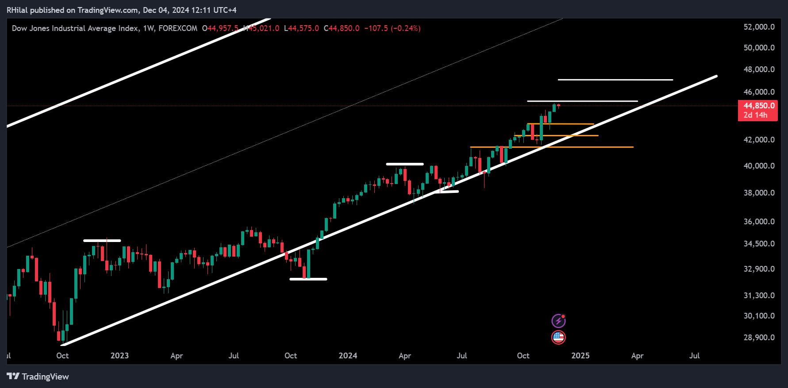This screenshot has width=788, height=388.
Task: Click the low value L44,575.0 in the header
Action: (301, 28)
